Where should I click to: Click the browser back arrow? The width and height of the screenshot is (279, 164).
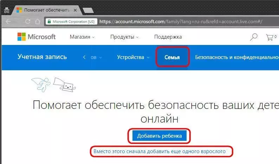coord(8,21)
